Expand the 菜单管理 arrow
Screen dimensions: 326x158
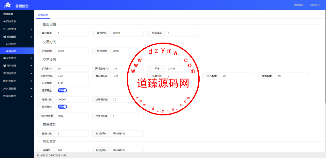[x=31, y=97]
